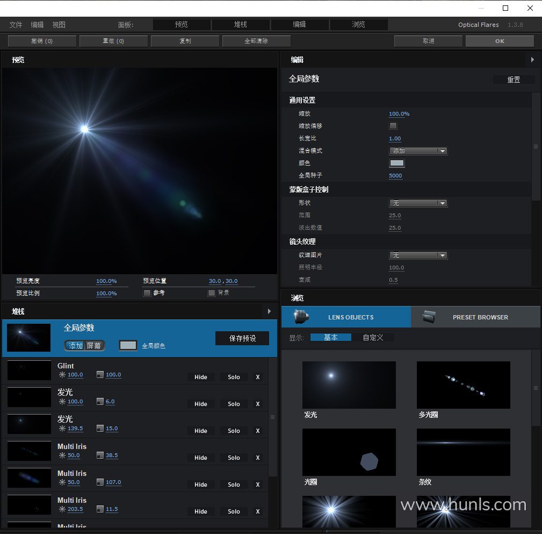Click the 保存预设 button

point(242,338)
